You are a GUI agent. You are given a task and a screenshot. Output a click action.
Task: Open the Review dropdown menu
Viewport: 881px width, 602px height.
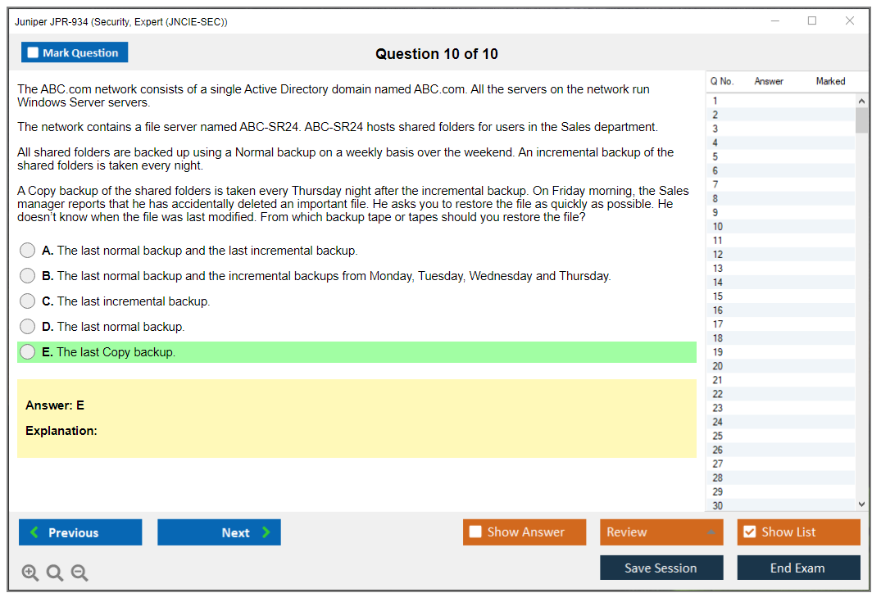661,532
